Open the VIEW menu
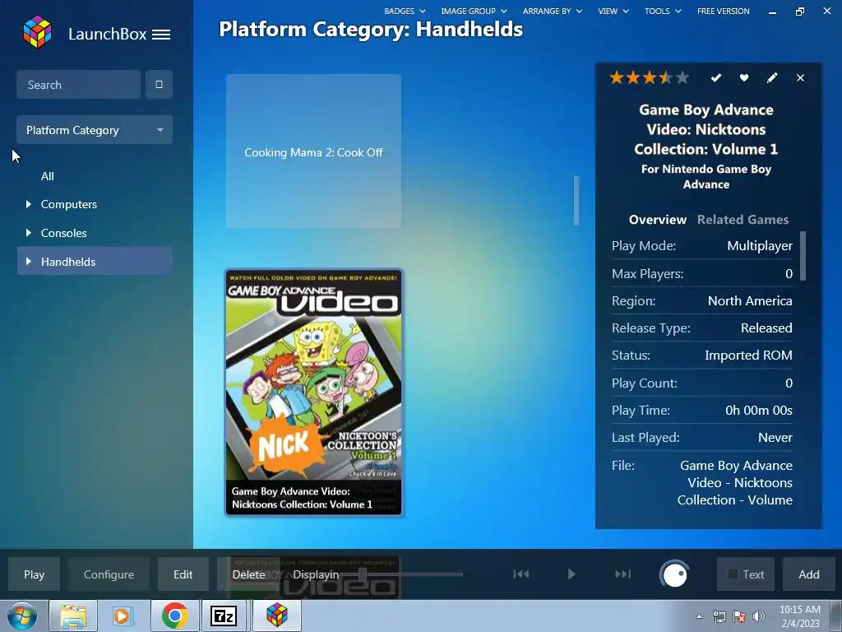Image resolution: width=842 pixels, height=632 pixels. pyautogui.click(x=613, y=11)
